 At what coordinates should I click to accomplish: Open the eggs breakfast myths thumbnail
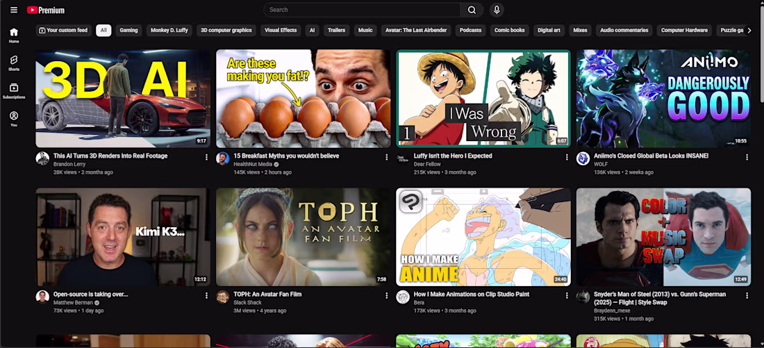[x=303, y=99]
